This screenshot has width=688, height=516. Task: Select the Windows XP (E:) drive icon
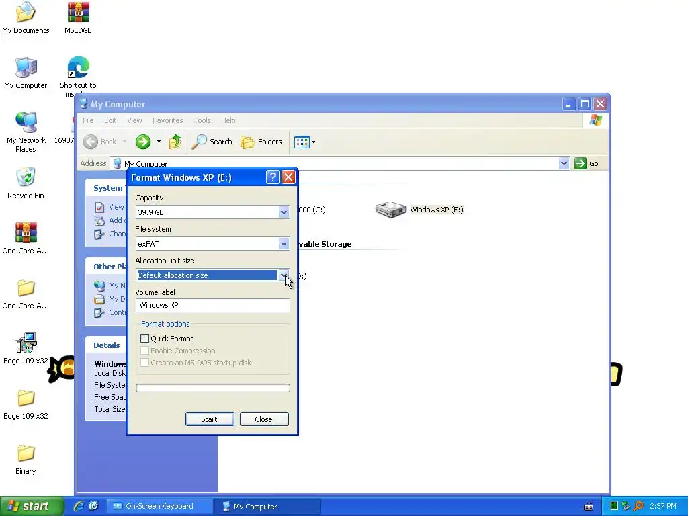(419, 210)
